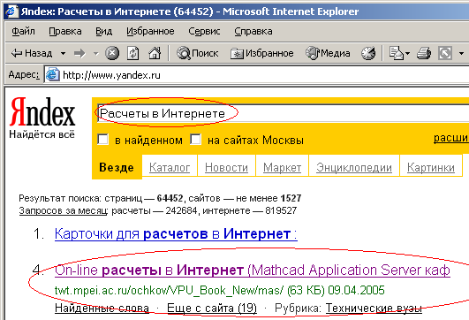This screenshot has height=320, width=469.
Task: Expand the Forward button dropdown arrow
Action: 95,54
